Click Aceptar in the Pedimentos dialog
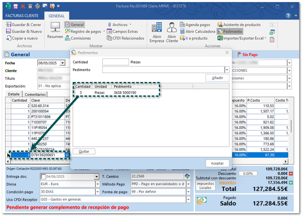 click(217, 163)
